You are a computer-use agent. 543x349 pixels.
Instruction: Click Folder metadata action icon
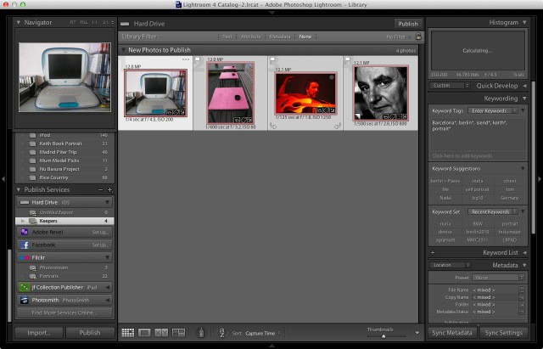pyautogui.click(x=522, y=304)
